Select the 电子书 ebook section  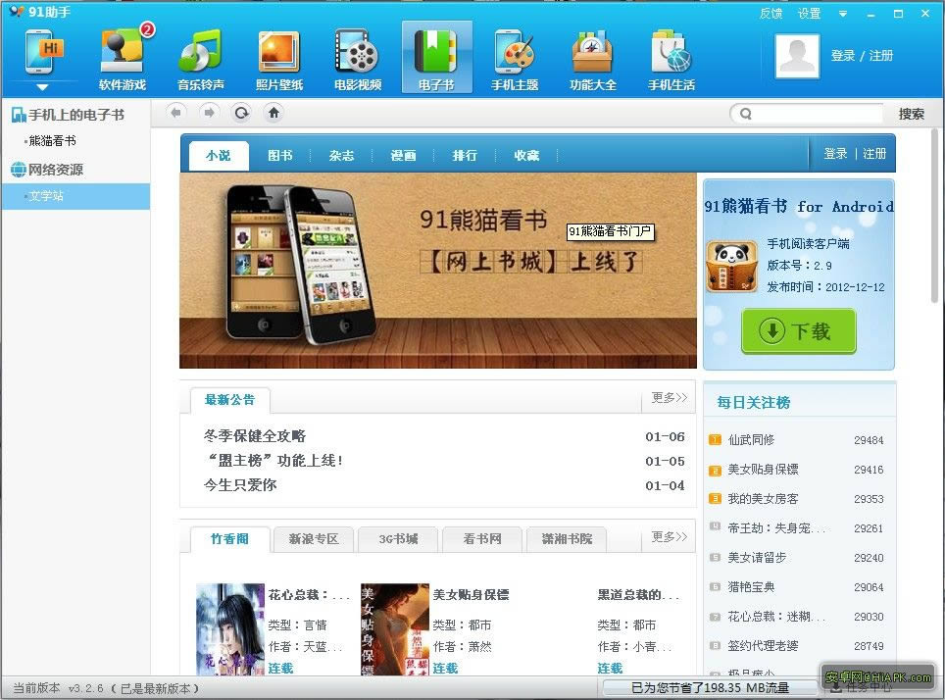(x=436, y=58)
